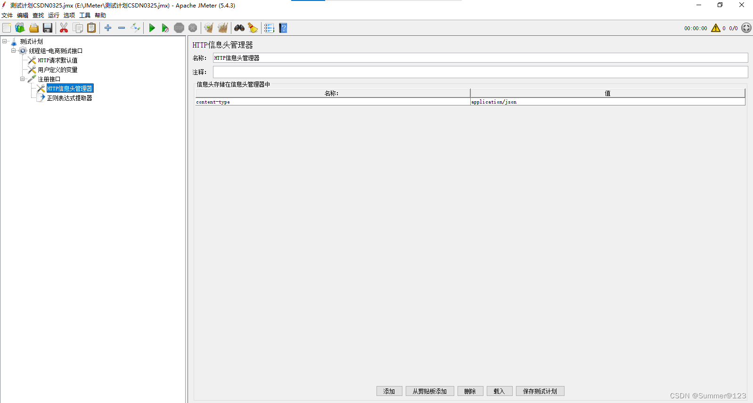Click the Open file folder icon

pyautogui.click(x=34, y=28)
